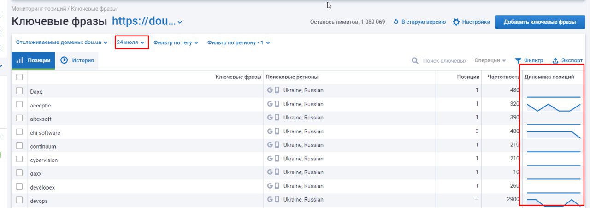The width and height of the screenshot is (590, 208).
Task: Check the devops keyword checkbox
Action: (x=19, y=200)
